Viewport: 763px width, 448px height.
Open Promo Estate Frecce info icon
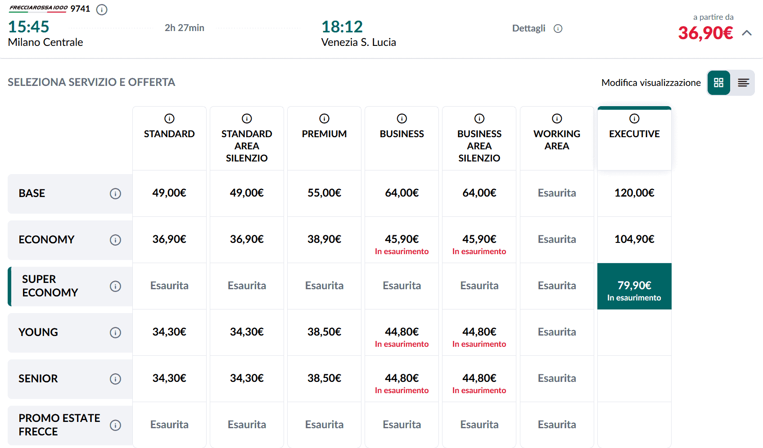point(115,425)
